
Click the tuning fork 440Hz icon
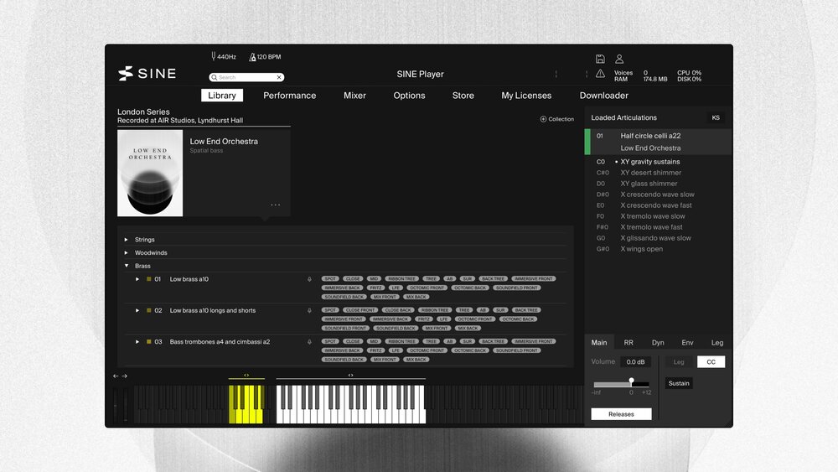click(x=214, y=56)
